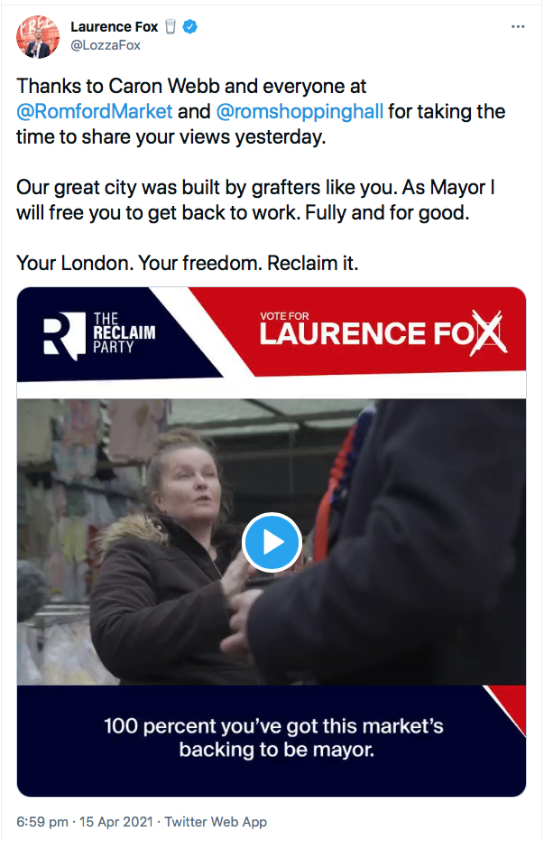This screenshot has width=544, height=841.
Task: Play the embedded campaign video
Action: [272, 542]
